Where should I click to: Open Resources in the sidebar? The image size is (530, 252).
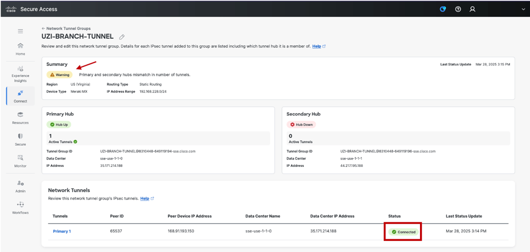(20, 118)
